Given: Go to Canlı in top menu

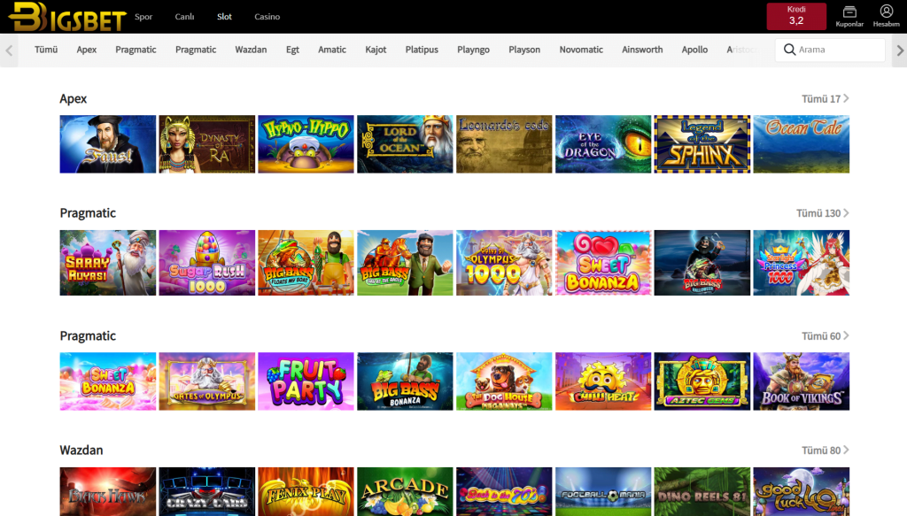Looking at the screenshot, I should [x=184, y=17].
